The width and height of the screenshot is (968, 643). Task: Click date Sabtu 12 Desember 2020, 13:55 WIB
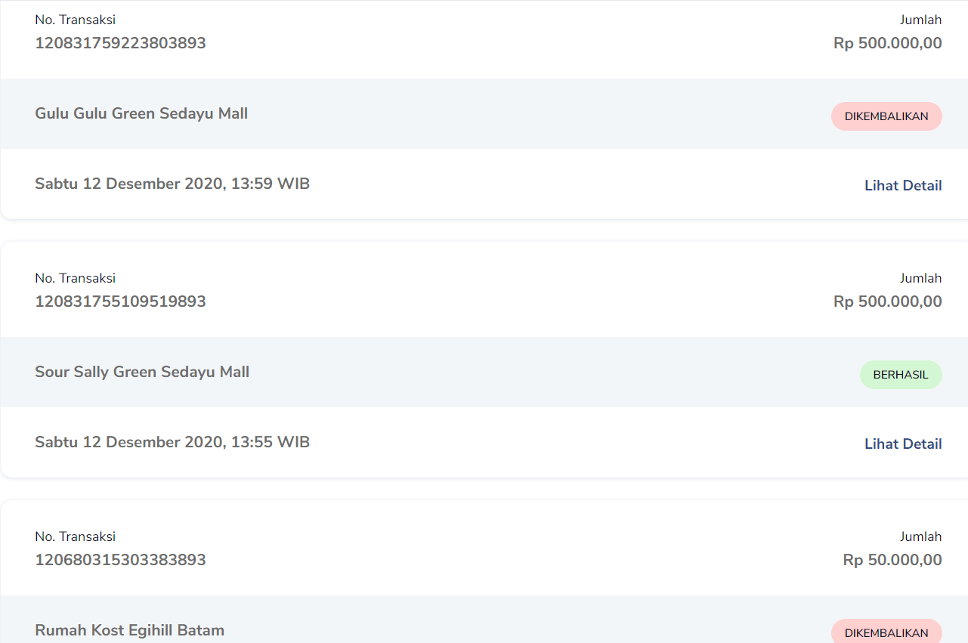point(172,442)
